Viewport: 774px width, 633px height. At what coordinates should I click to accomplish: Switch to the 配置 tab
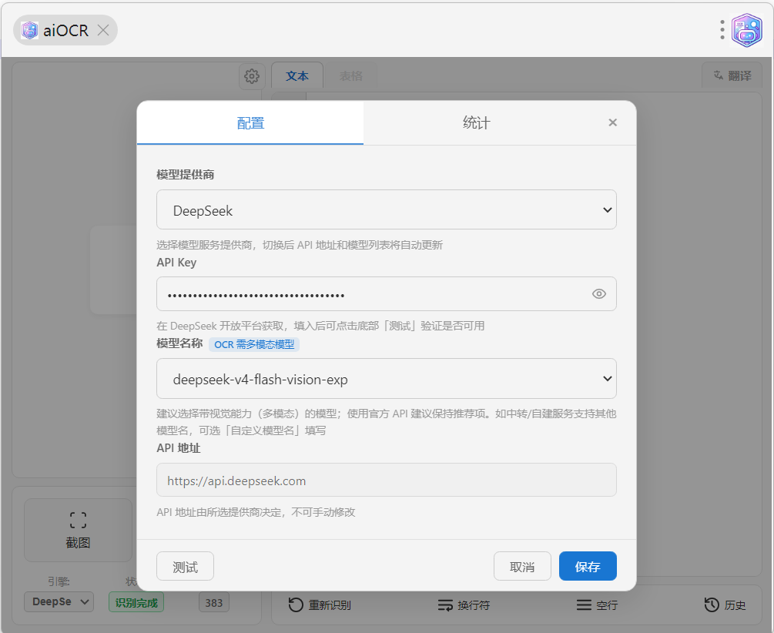tap(250, 123)
